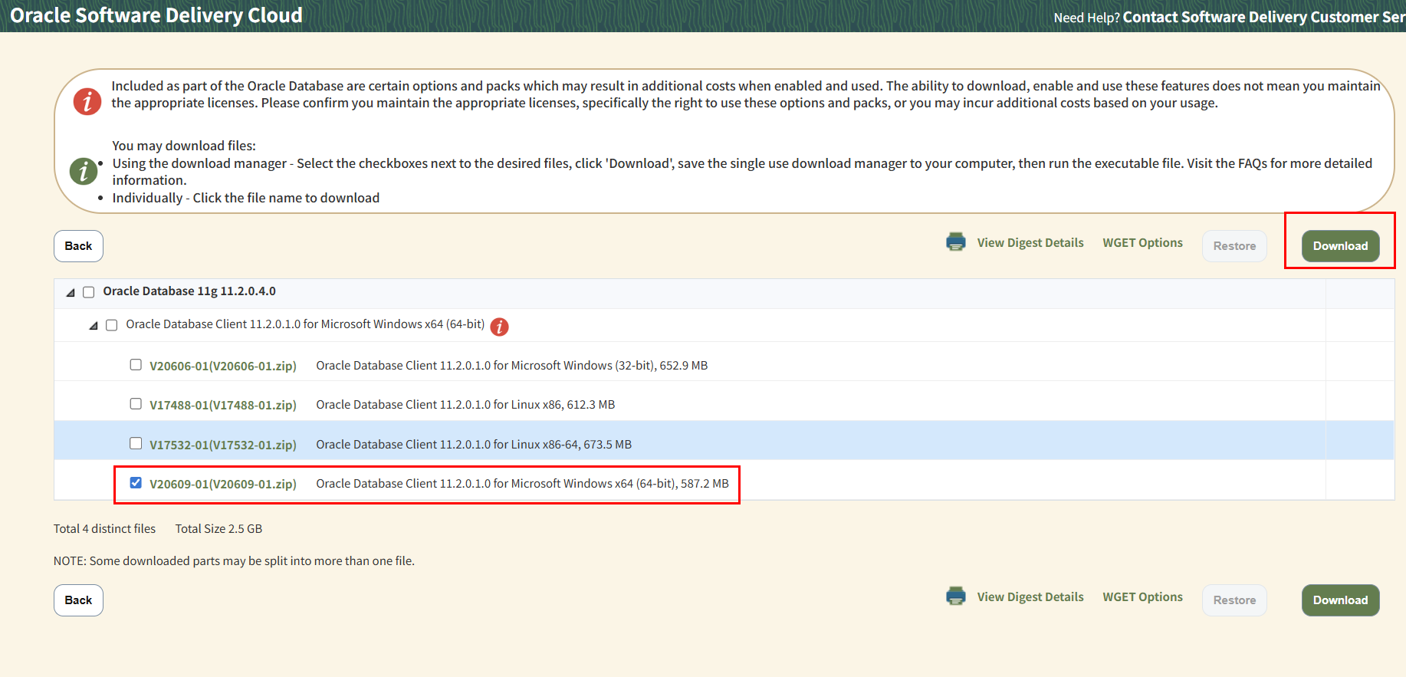
Task: Click the bottom printer icon beside View Digest Details
Action: (x=955, y=596)
